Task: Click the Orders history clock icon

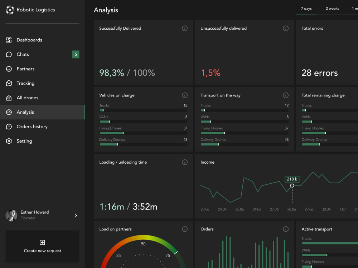Action: pyautogui.click(x=9, y=127)
